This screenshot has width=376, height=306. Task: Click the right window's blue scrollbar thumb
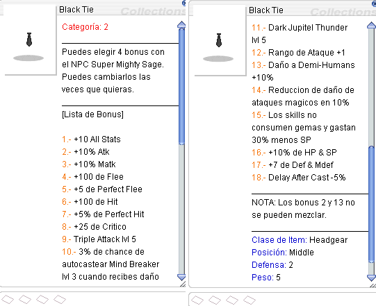371,204
